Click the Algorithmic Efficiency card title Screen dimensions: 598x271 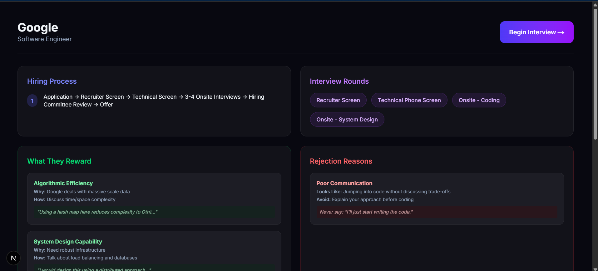point(63,183)
